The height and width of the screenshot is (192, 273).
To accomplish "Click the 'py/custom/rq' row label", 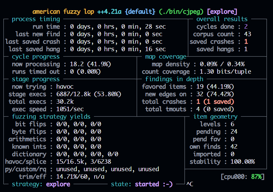I will (26, 169).
